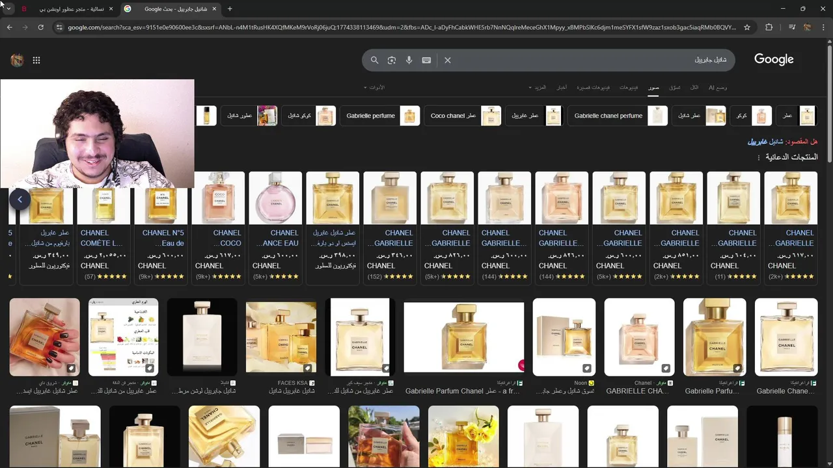Expand the المزيد more dropdown

tap(538, 87)
